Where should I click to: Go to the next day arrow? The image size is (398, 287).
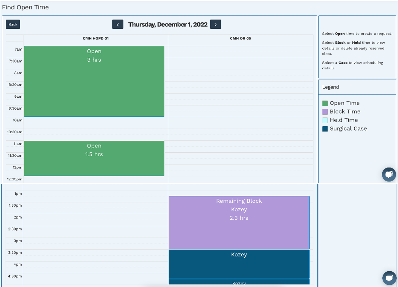coord(215,24)
